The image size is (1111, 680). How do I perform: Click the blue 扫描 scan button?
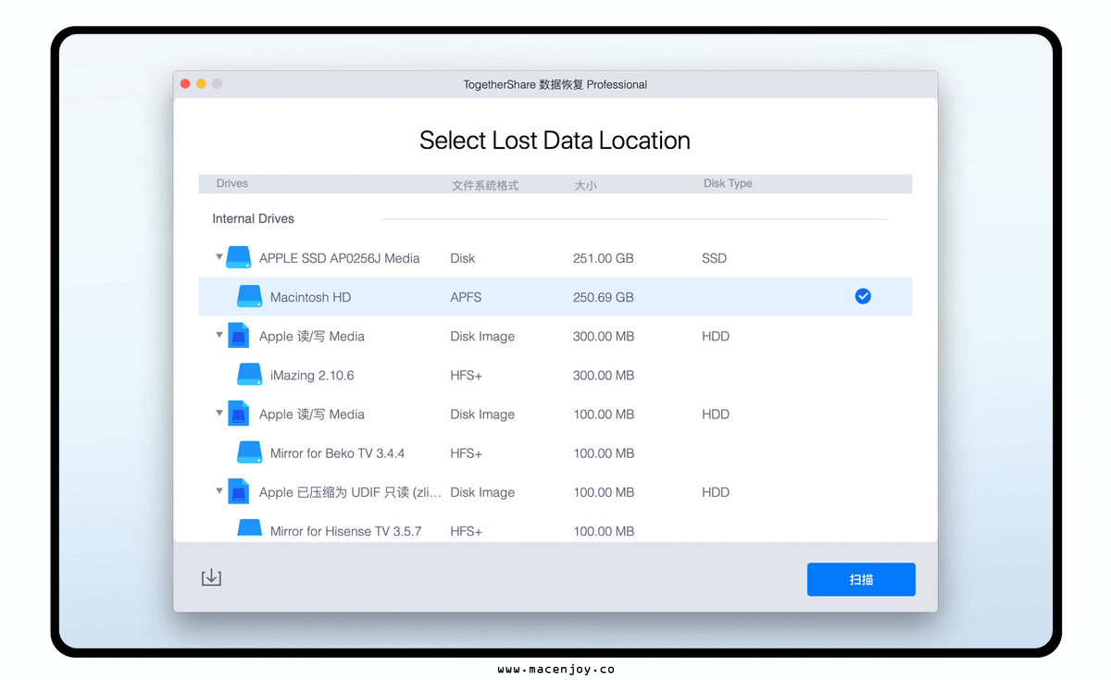tap(861, 579)
